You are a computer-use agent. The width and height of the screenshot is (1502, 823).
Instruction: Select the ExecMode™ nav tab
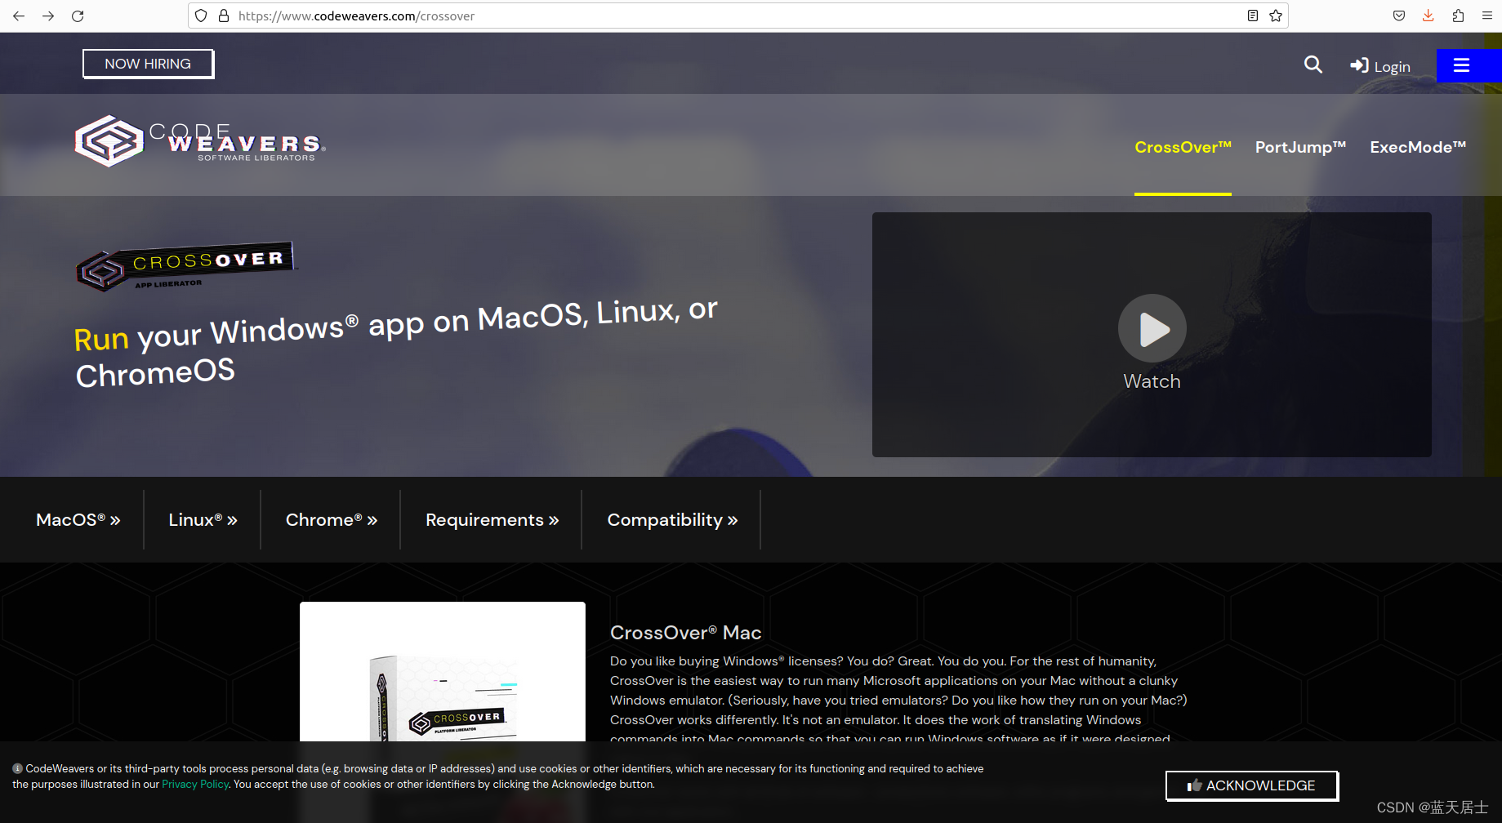1418,147
